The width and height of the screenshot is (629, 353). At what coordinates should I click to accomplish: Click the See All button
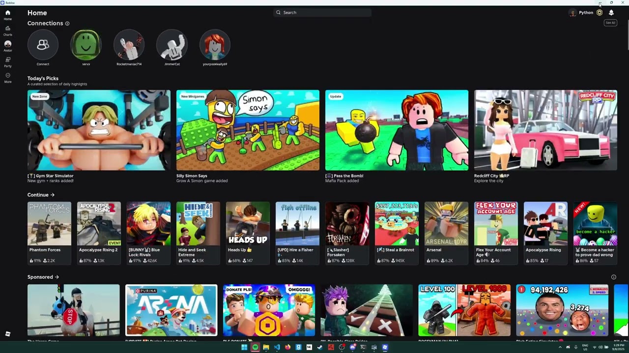610,23
